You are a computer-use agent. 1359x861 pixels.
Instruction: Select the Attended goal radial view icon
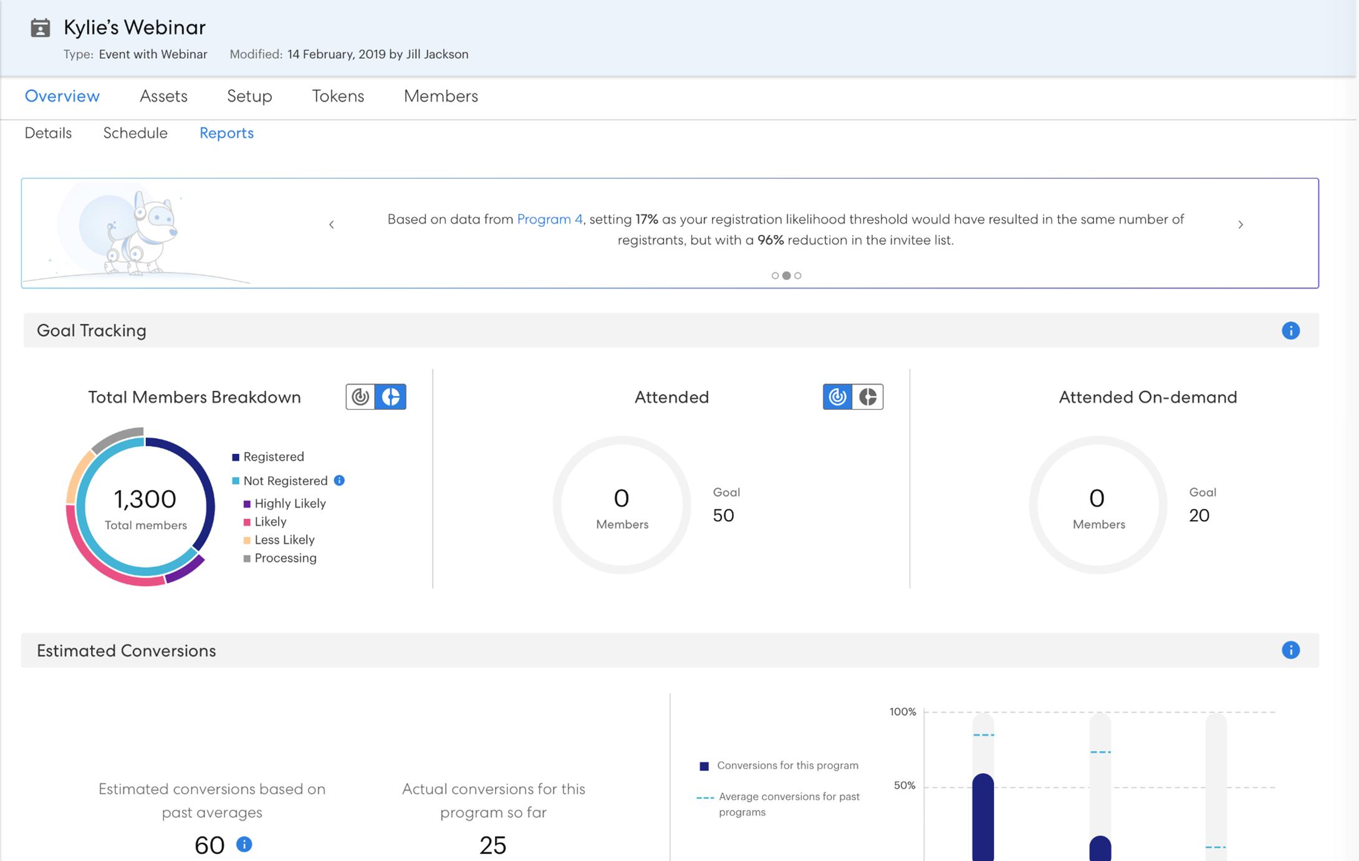click(x=837, y=397)
